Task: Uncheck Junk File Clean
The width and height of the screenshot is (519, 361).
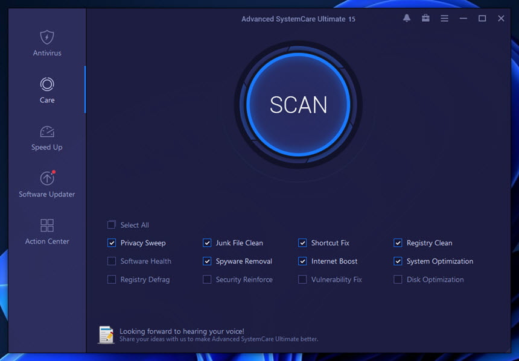Action: [x=207, y=243]
